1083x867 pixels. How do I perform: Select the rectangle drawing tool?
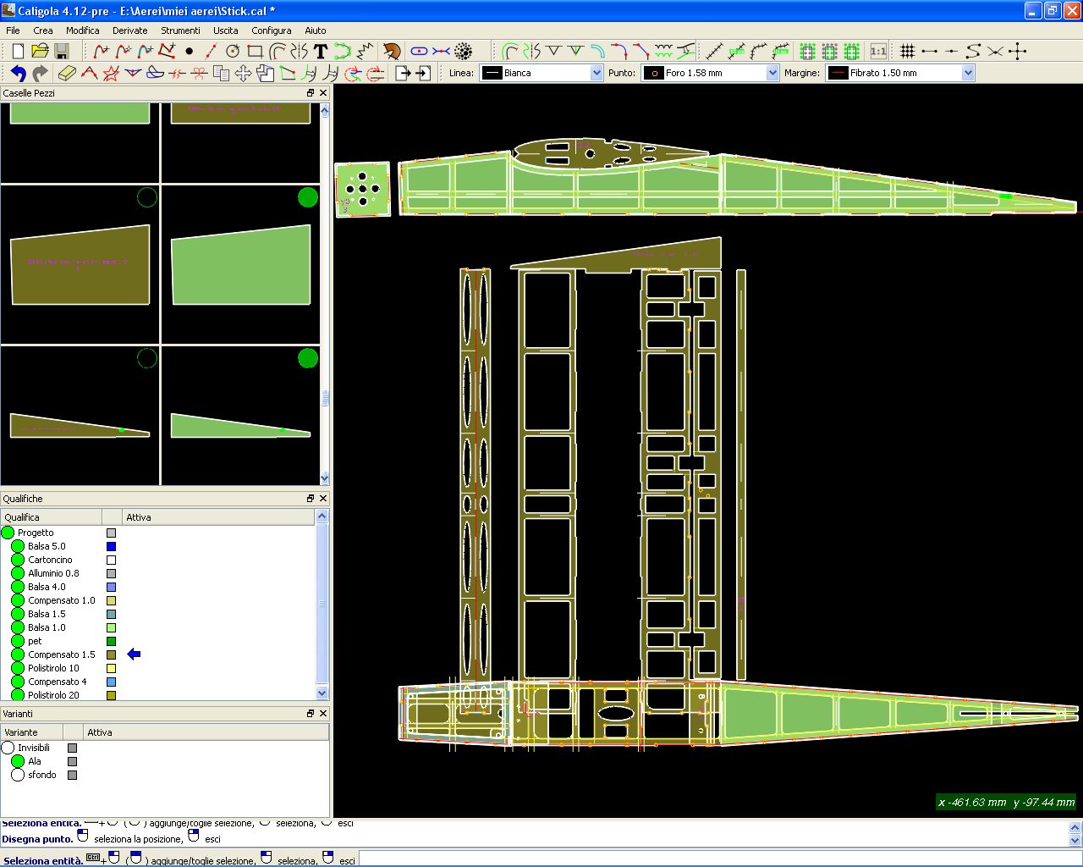[x=255, y=52]
